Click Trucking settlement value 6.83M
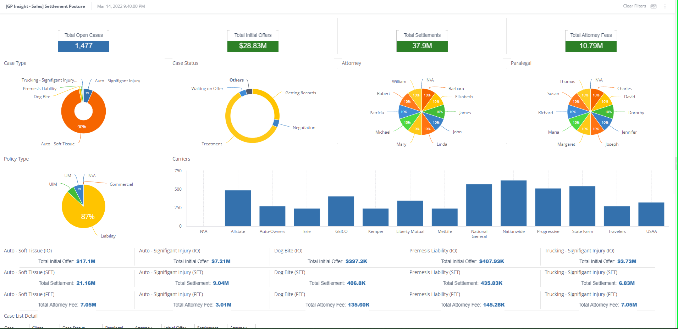This screenshot has width=678, height=329. click(627, 283)
